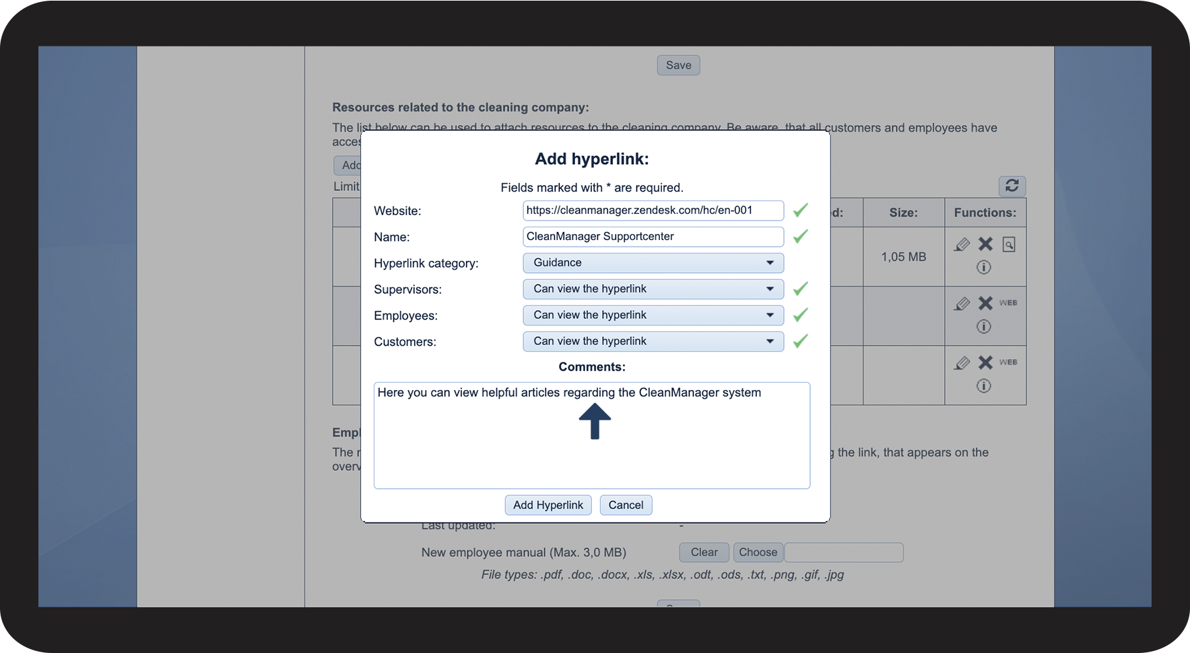The image size is (1190, 653).
Task: Click the Website URL input field
Action: 653,210
